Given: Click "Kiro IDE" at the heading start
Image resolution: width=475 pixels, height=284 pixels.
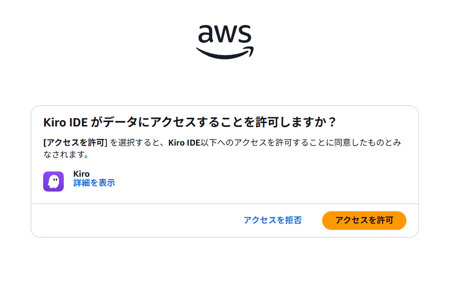Looking at the screenshot, I should pyautogui.click(x=66, y=123).
